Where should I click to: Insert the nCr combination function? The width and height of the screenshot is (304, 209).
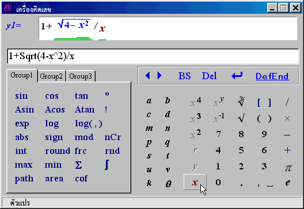point(113,137)
